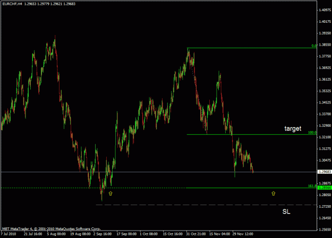Click the 1 Oct 08:00 date label
This screenshot has width=332, height=238.
point(149,234)
